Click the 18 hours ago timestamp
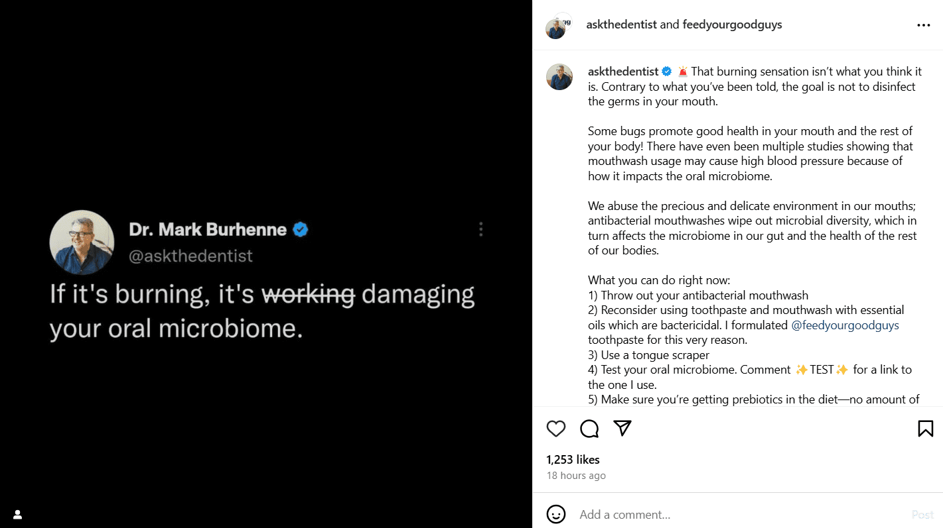 pyautogui.click(x=576, y=476)
